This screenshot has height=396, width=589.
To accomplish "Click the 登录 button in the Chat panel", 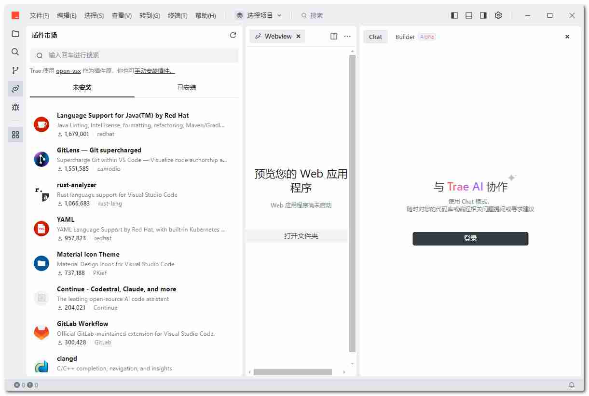I will [x=470, y=238].
